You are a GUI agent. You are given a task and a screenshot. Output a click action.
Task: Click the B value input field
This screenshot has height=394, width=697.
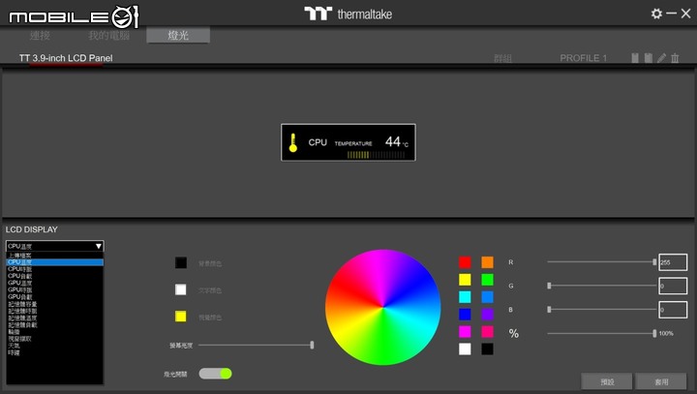tap(673, 310)
